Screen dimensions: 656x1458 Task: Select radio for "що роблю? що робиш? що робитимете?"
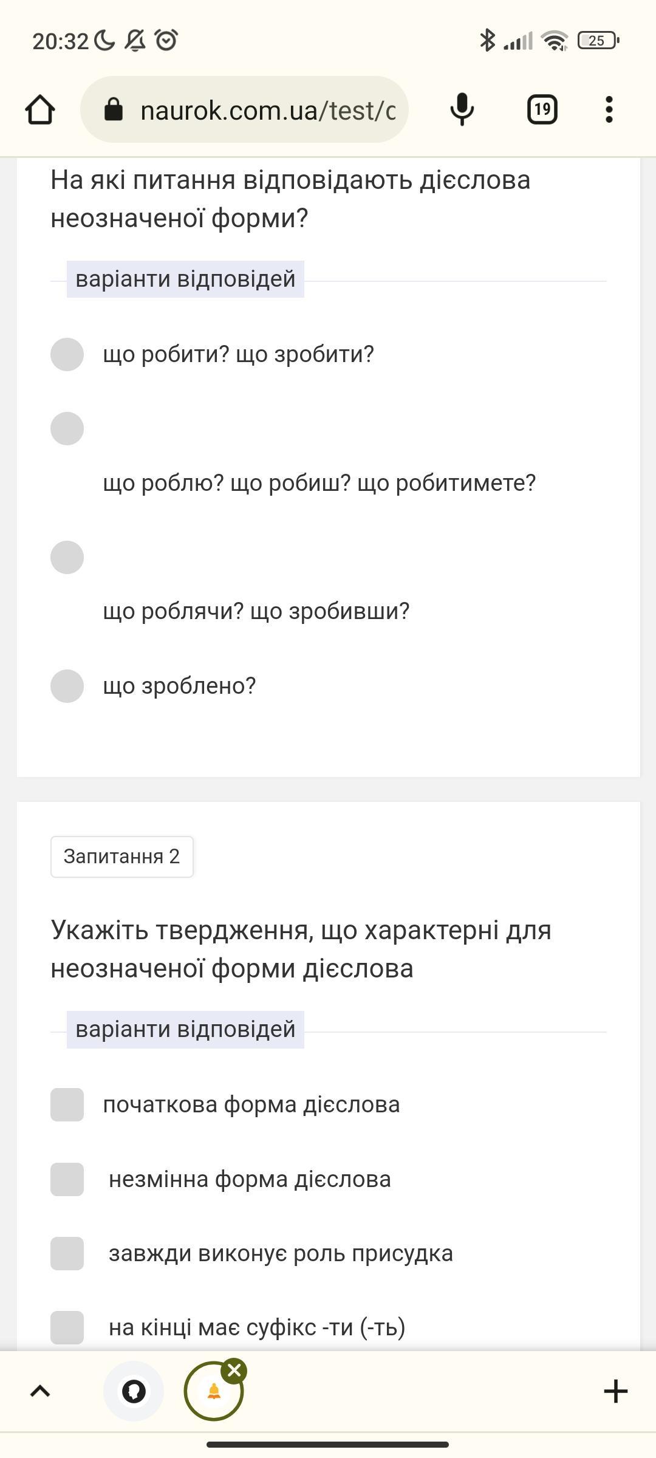pos(67,429)
